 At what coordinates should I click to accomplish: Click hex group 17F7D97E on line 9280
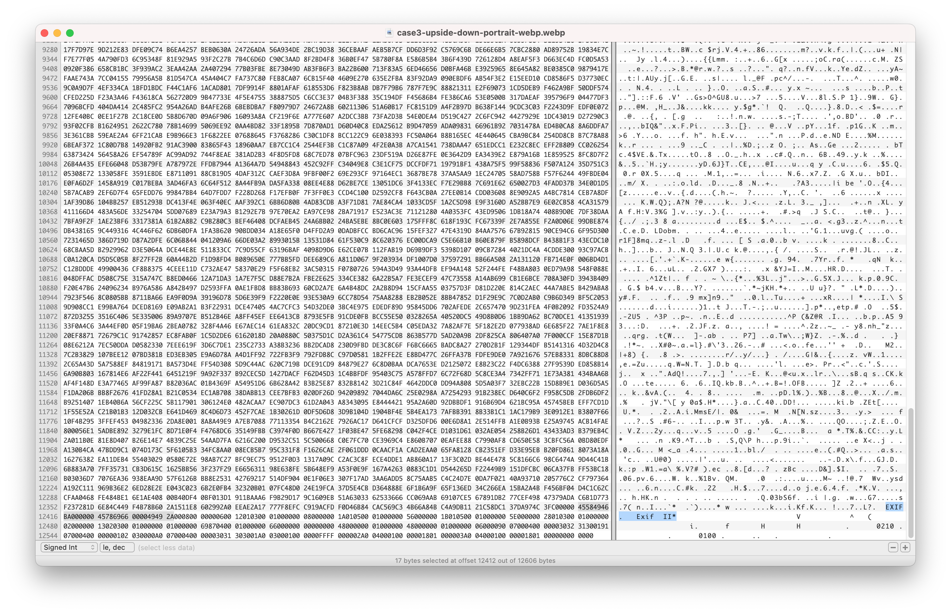[79, 50]
